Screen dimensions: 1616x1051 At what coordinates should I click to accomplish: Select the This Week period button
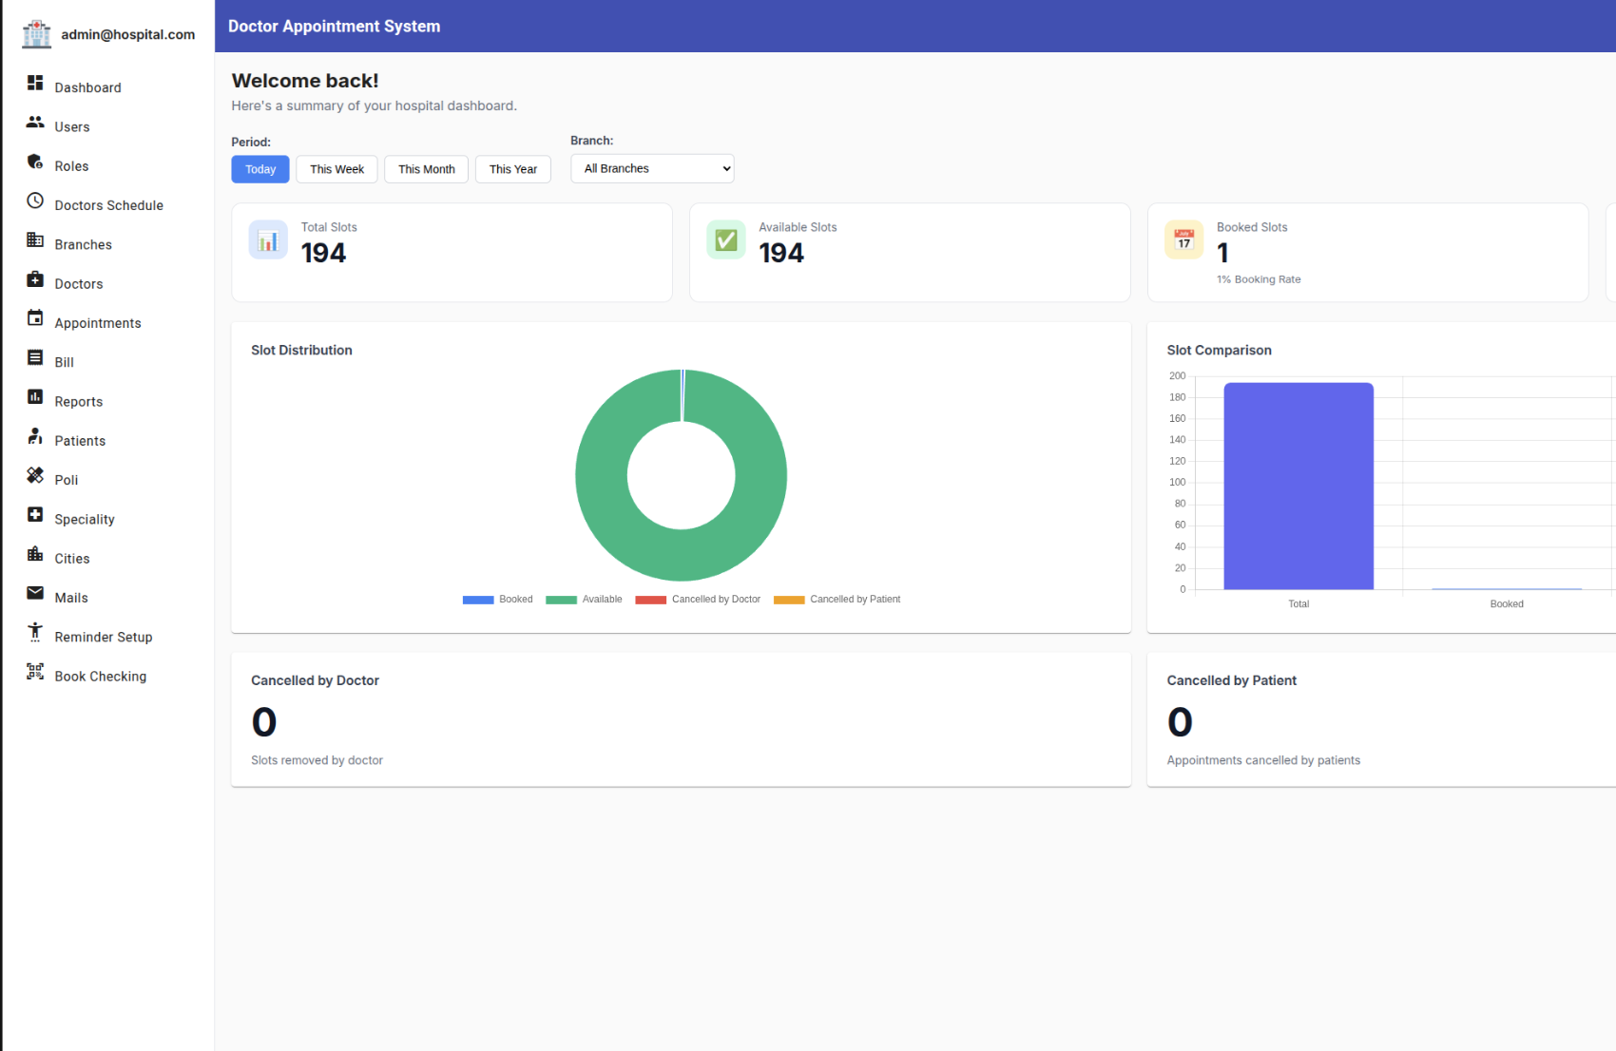point(337,169)
